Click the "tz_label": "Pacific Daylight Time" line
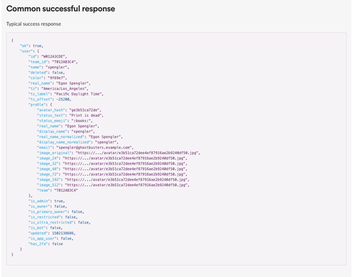352x277 pixels. point(66,94)
